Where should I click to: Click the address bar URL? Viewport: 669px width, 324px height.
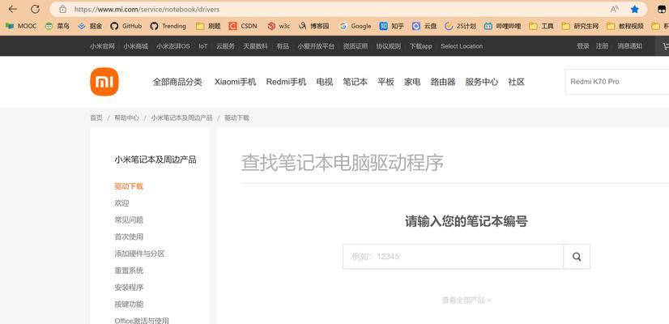pos(147,9)
